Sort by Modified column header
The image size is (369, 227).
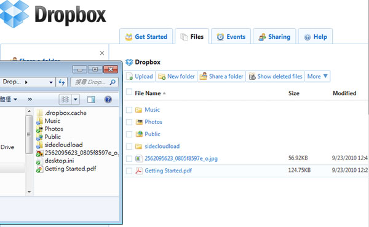click(344, 93)
